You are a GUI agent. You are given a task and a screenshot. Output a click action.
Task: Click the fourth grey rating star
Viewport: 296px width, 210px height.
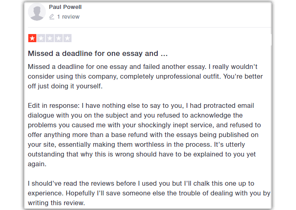pyautogui.click(x=59, y=39)
